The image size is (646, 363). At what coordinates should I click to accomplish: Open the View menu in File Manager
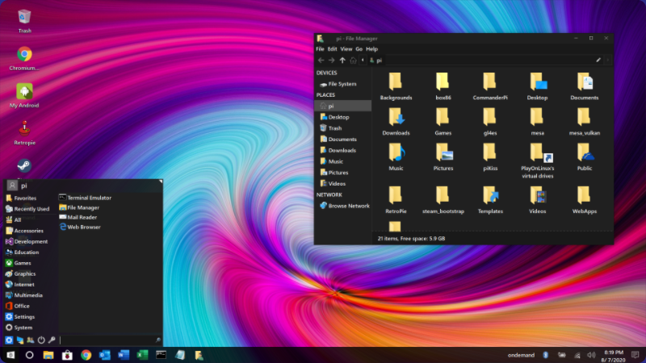coord(346,48)
